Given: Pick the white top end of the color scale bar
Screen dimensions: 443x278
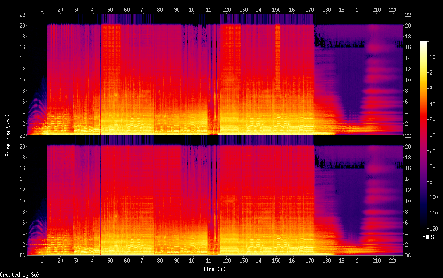Looking at the screenshot, I should click(x=423, y=43).
